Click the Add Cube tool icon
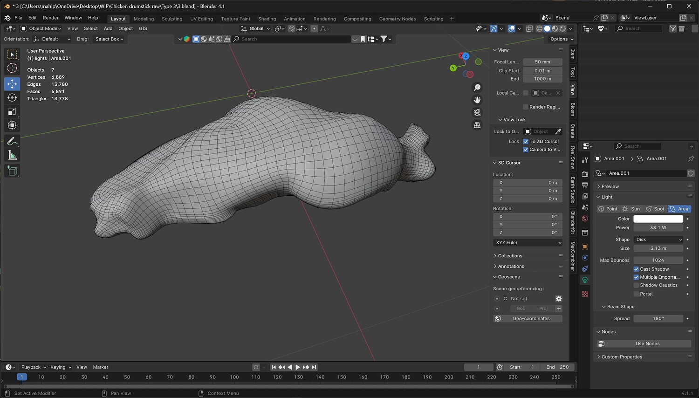Viewport: 699px width, 398px height. [12, 171]
